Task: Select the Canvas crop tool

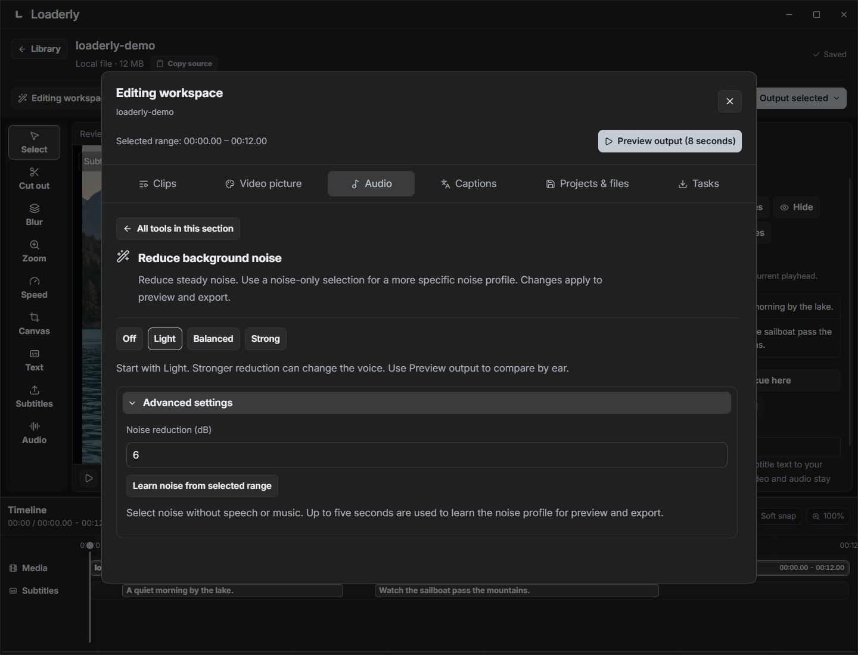Action: (34, 324)
